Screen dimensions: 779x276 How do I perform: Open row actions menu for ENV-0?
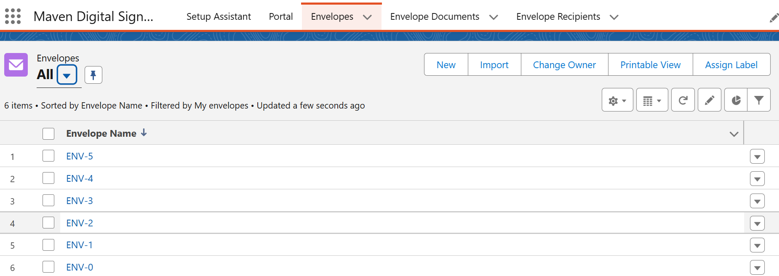click(x=757, y=268)
